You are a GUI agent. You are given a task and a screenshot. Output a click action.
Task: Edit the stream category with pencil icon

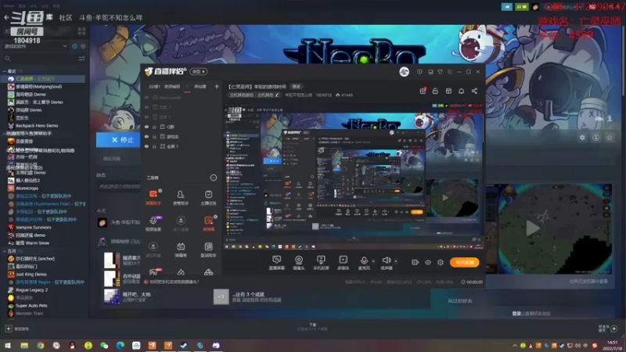click(x=277, y=95)
